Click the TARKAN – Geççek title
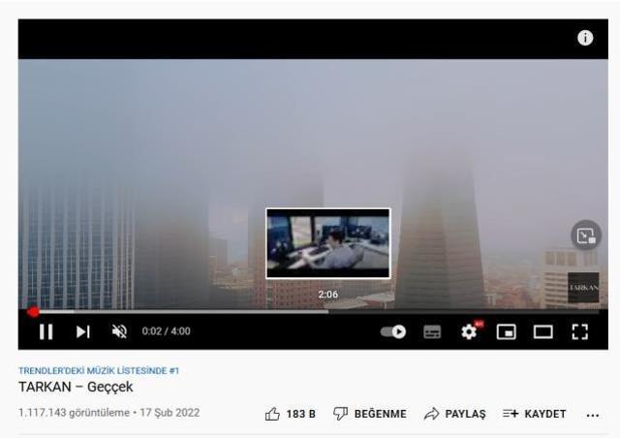Viewport: 620px width, 438px height. click(x=76, y=387)
